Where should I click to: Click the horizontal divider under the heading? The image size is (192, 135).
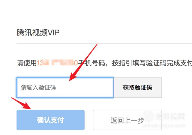[104, 43]
